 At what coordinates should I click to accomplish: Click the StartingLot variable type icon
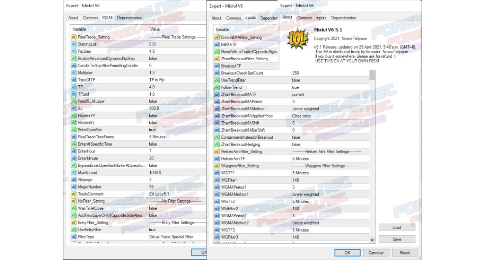(73, 44)
